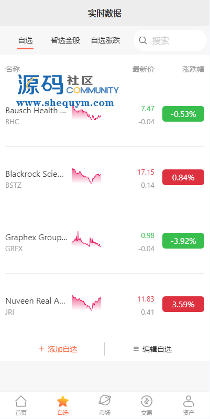
Task: Click the plus icon beside 添加自选
Action: click(41, 349)
